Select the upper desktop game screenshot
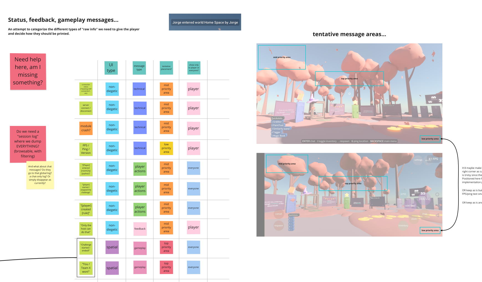The image size is (482, 282). coord(349,94)
